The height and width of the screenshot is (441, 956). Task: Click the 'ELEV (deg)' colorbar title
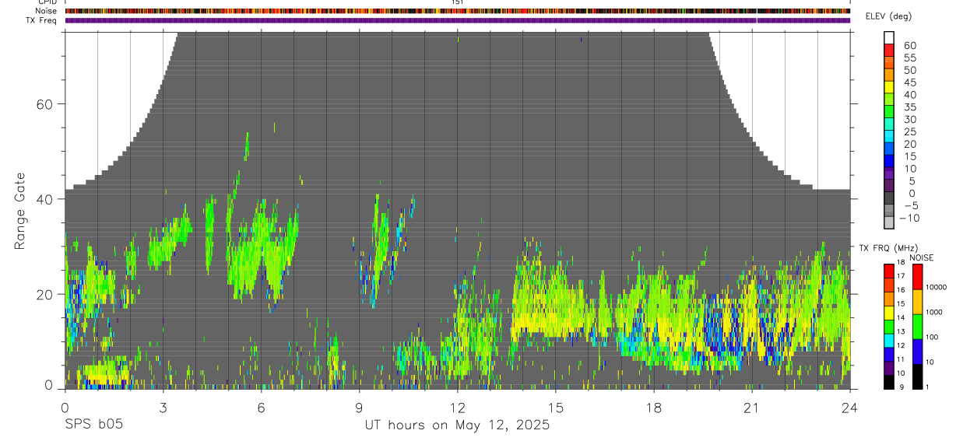(x=890, y=17)
